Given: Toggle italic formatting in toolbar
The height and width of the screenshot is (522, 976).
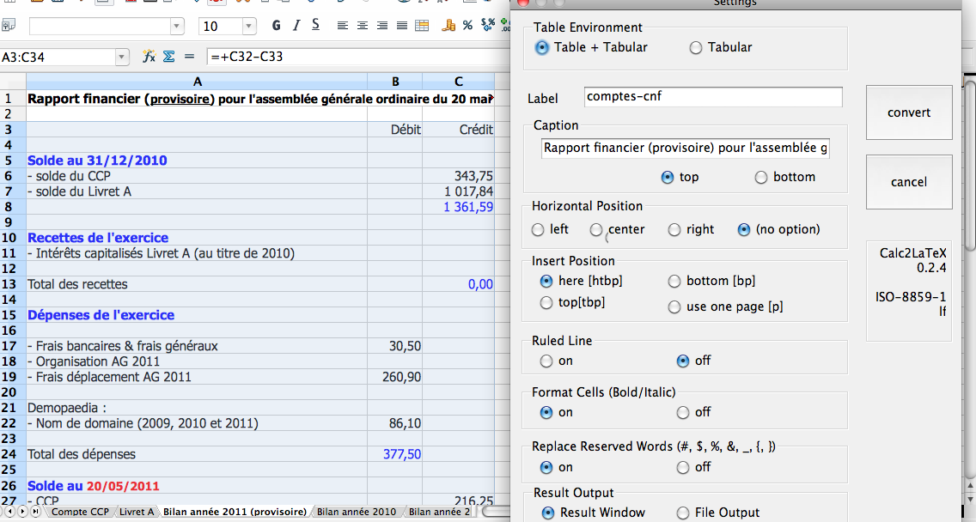Looking at the screenshot, I should [296, 26].
